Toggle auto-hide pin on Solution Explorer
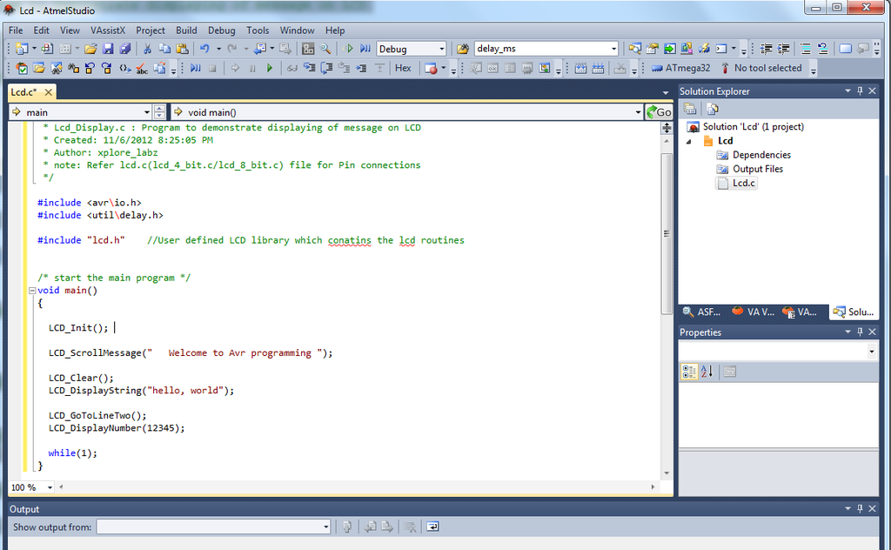 click(x=860, y=91)
